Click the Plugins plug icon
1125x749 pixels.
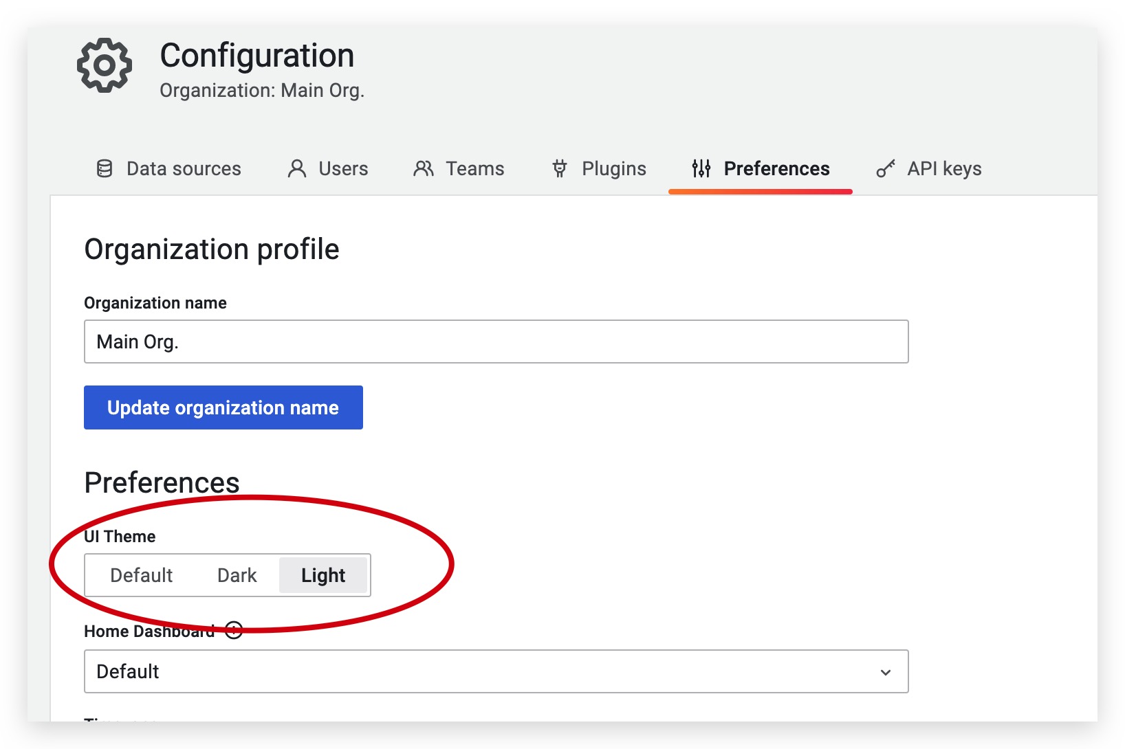pos(560,168)
